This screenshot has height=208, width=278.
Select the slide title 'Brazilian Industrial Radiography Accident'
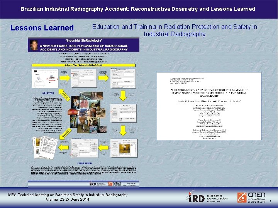tap(138, 9)
